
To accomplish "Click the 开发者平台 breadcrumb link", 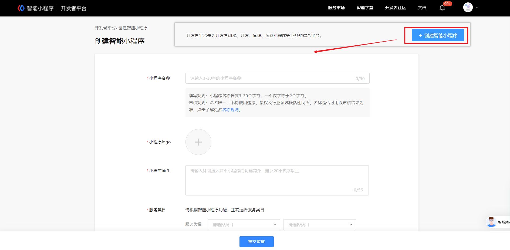I will (x=105, y=28).
